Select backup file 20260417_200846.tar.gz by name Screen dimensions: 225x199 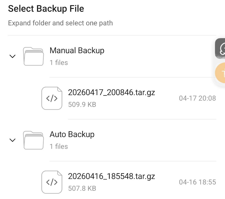[112, 92]
